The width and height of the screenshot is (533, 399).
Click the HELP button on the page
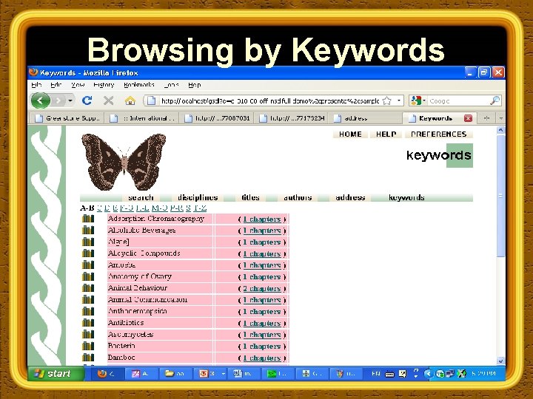coord(386,134)
